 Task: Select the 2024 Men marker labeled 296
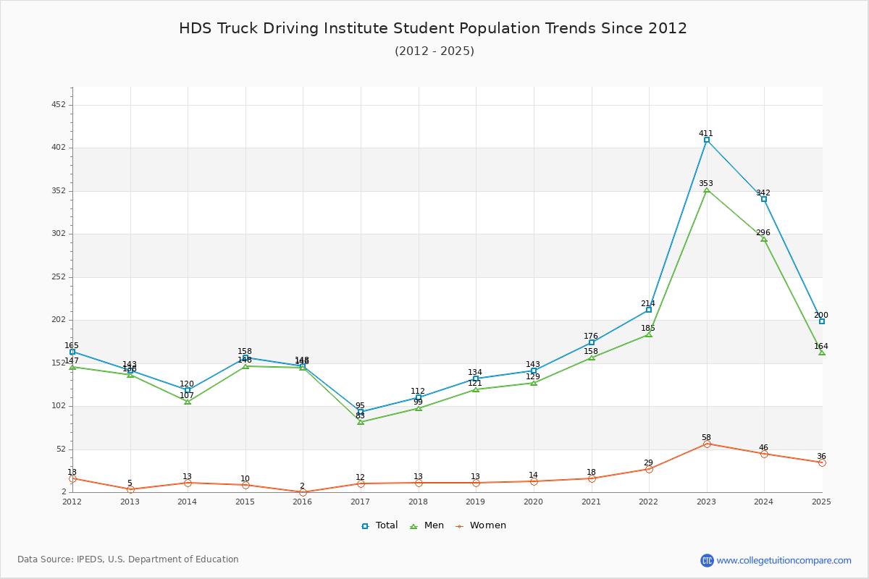pyautogui.click(x=764, y=239)
